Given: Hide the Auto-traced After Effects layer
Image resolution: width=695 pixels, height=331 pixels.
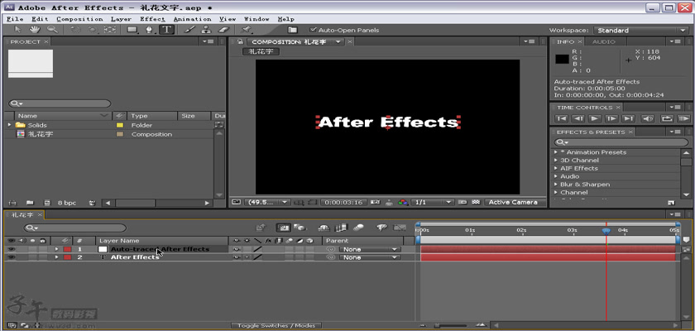Looking at the screenshot, I should (11, 249).
